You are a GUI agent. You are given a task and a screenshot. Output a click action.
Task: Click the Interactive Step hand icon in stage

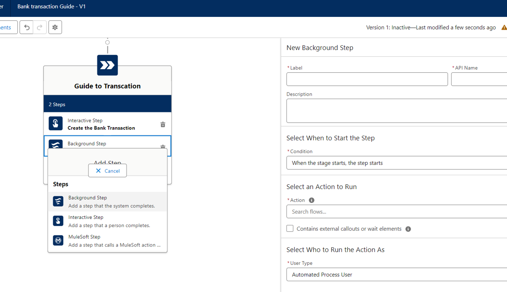click(55, 123)
